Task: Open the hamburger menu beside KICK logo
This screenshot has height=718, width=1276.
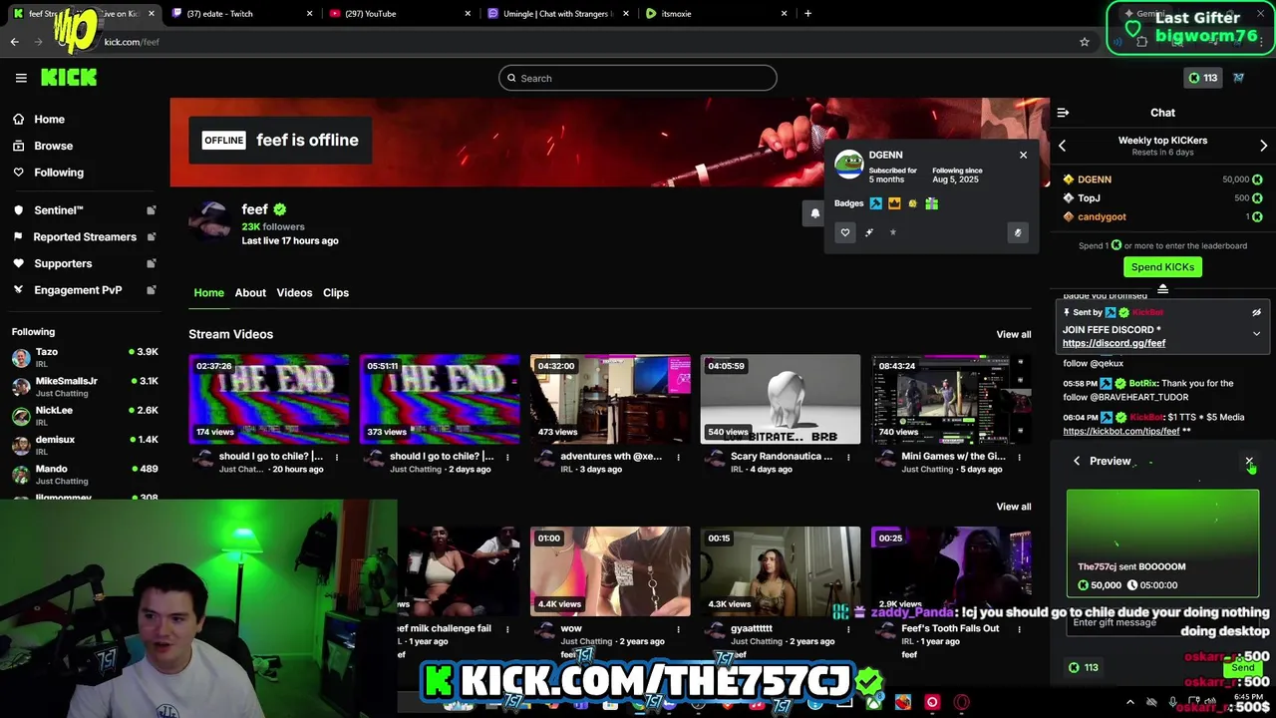Action: (21, 78)
